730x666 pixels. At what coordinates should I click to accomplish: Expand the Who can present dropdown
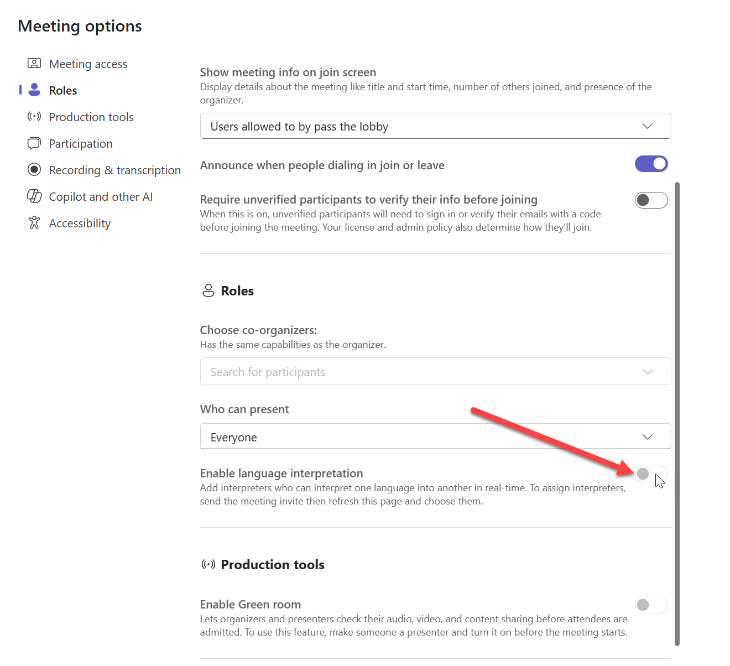click(x=435, y=437)
